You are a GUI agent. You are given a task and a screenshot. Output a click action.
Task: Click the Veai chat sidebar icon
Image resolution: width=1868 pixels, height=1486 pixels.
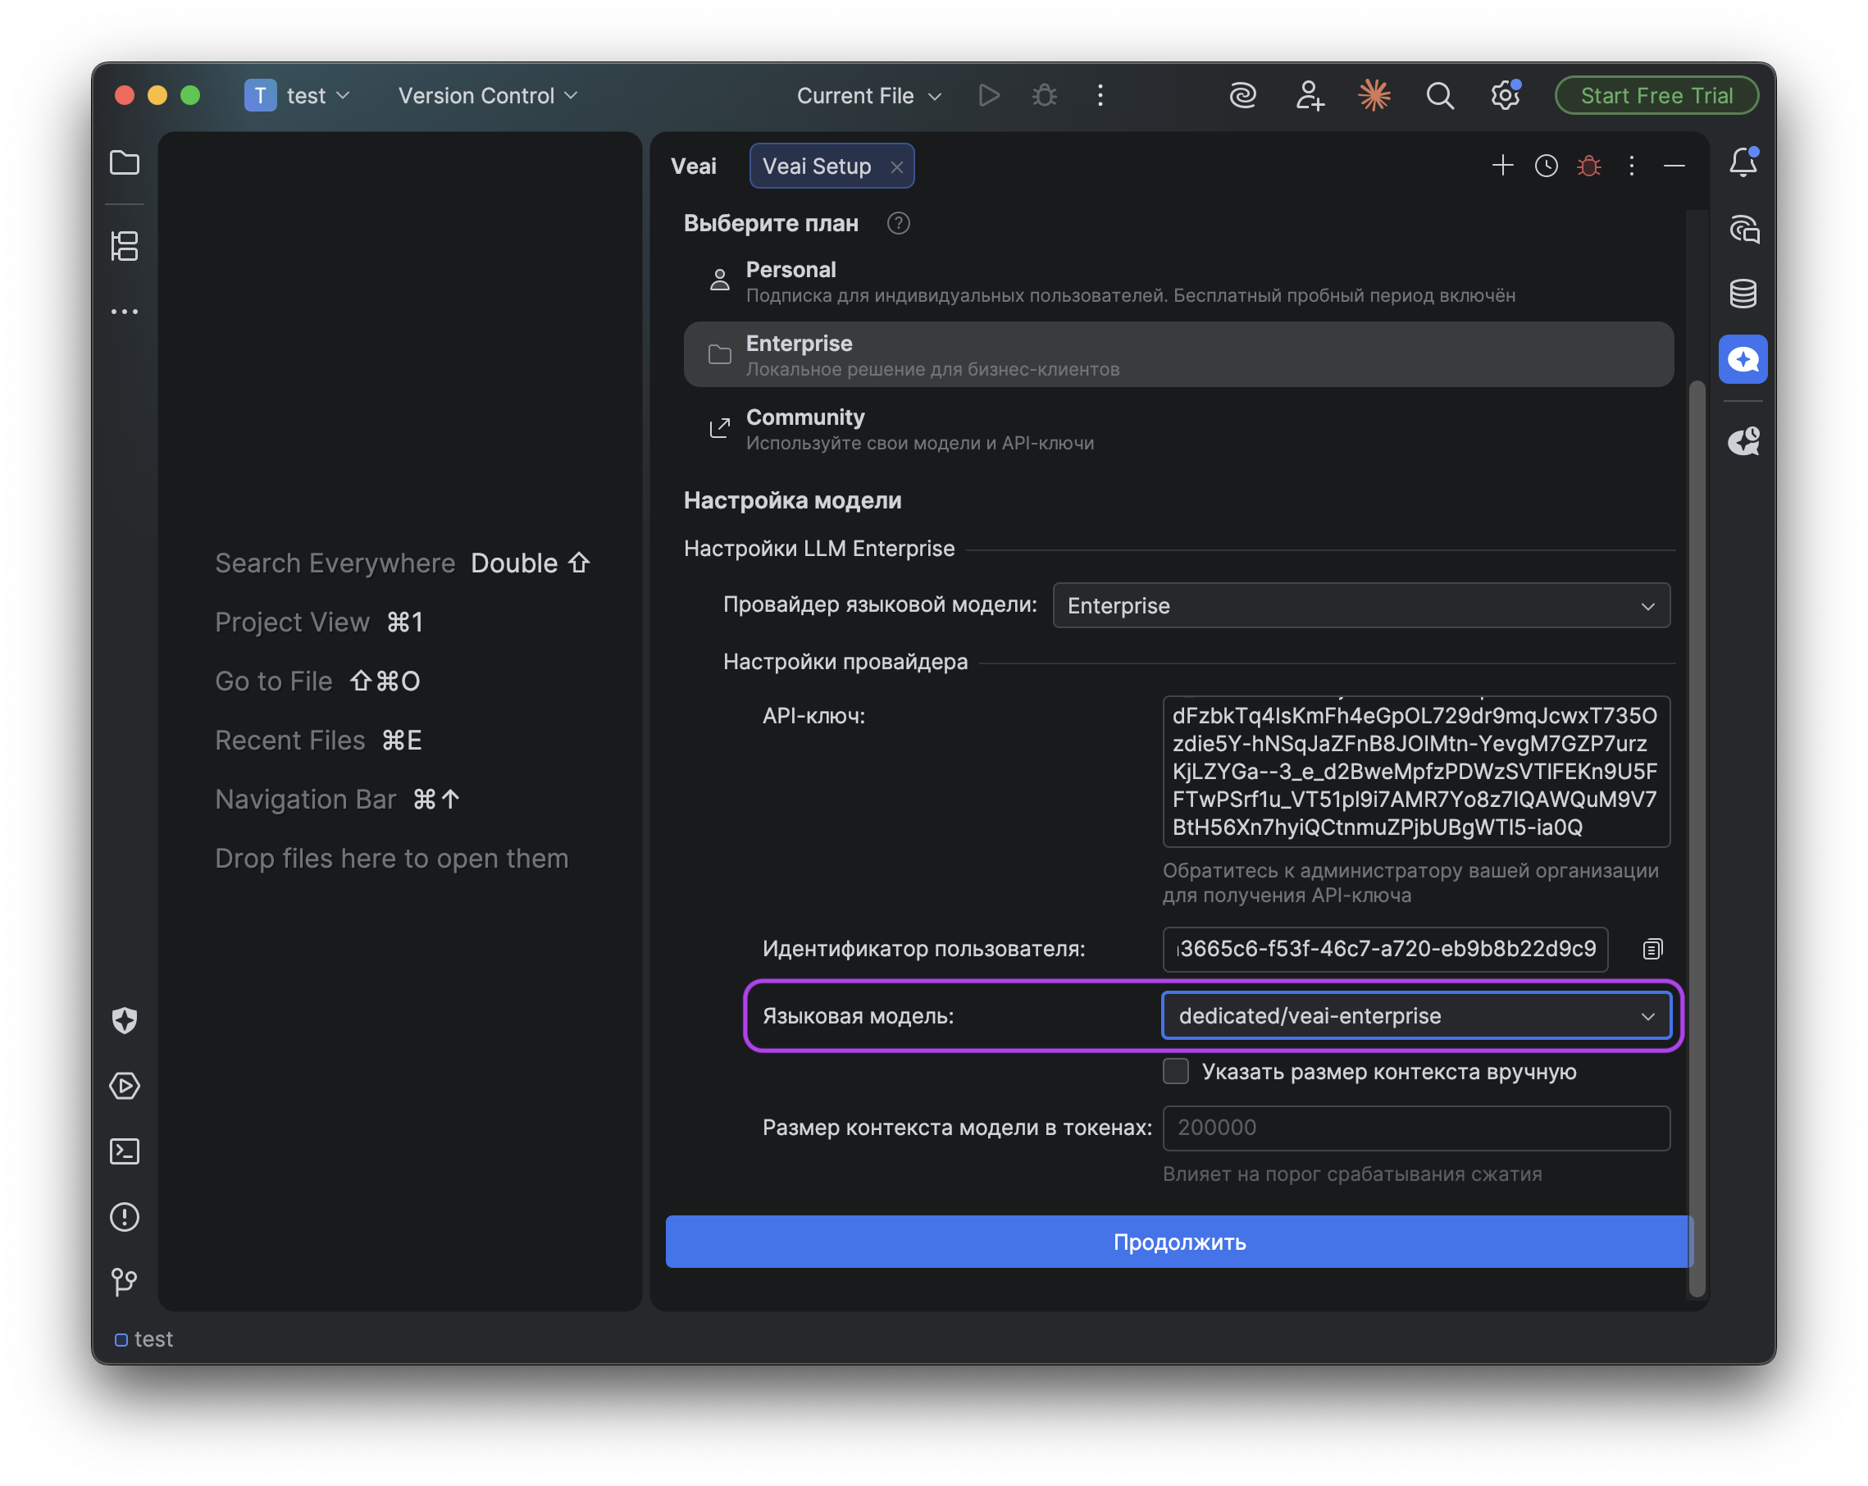(x=1743, y=358)
